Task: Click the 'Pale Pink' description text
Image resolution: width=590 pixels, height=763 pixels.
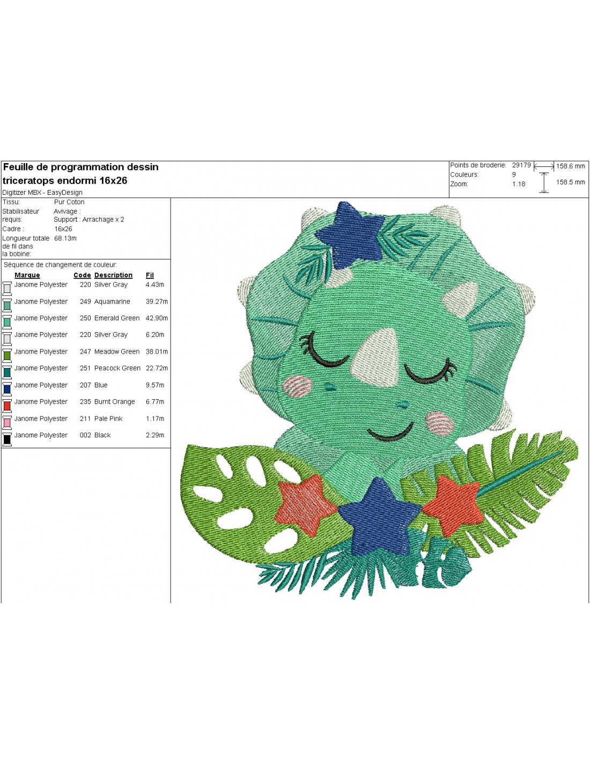Action: (x=108, y=419)
